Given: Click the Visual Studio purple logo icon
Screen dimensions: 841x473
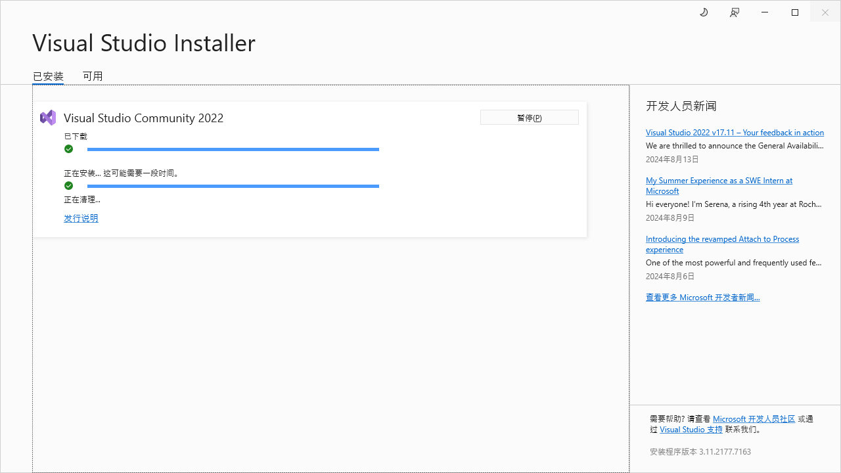Looking at the screenshot, I should (x=48, y=118).
